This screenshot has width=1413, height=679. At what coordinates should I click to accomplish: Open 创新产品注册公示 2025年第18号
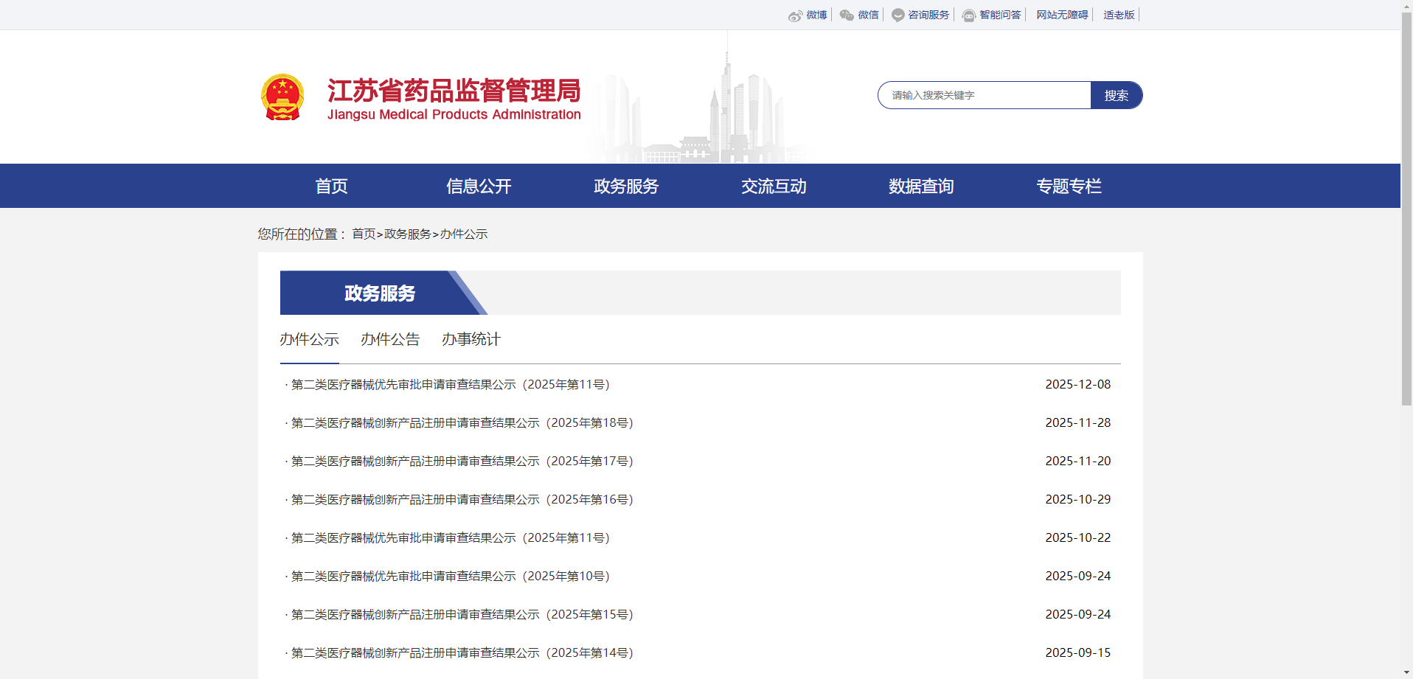point(462,422)
